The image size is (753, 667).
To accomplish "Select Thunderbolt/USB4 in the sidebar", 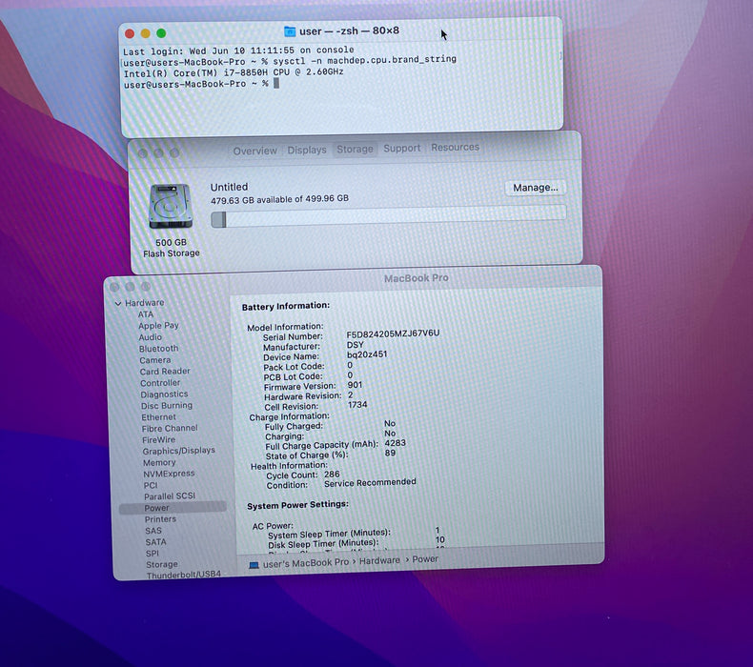I will (183, 575).
